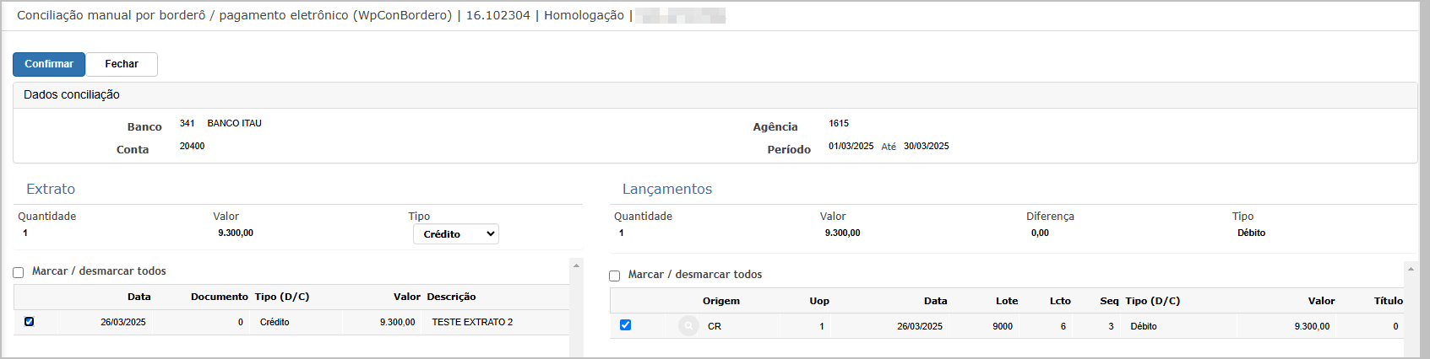The width and height of the screenshot is (1430, 359).
Task: Click the Lançamentos list scroll-up arrow
Action: point(1410,269)
